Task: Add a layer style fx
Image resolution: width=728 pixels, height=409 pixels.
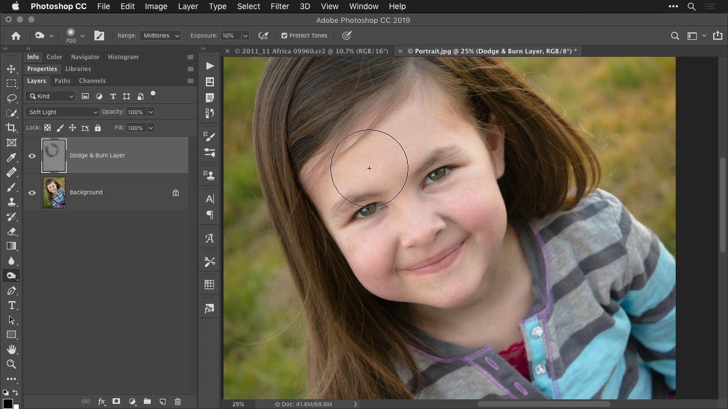Action: tap(101, 402)
